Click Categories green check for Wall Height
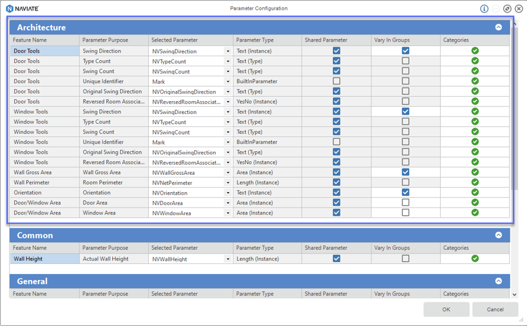This screenshot has width=527, height=326. coord(475,259)
